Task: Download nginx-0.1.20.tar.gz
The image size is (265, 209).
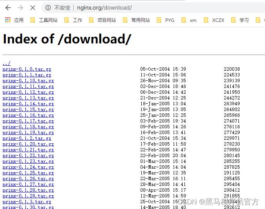Action: pos(28,144)
